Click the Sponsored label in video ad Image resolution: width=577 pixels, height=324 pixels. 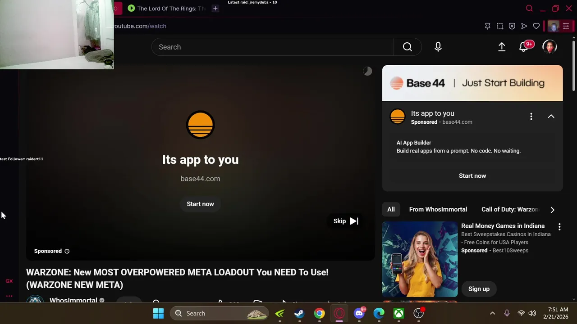pos(48,251)
